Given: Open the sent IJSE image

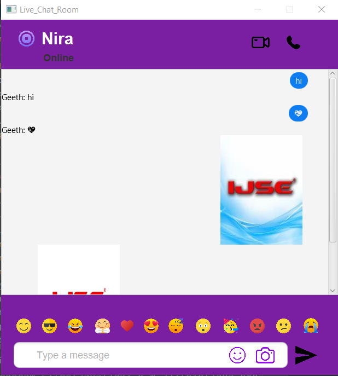Looking at the screenshot, I should point(261,190).
